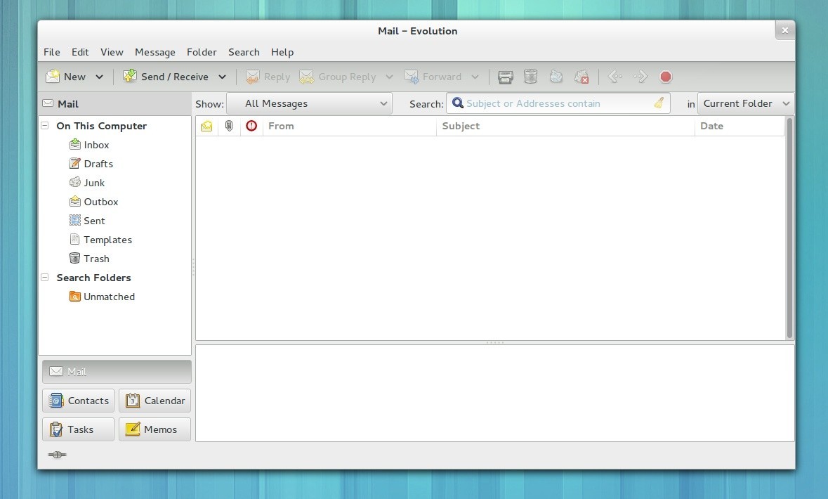This screenshot has height=499, width=828.
Task: Select the Sent folder
Action: click(87, 221)
